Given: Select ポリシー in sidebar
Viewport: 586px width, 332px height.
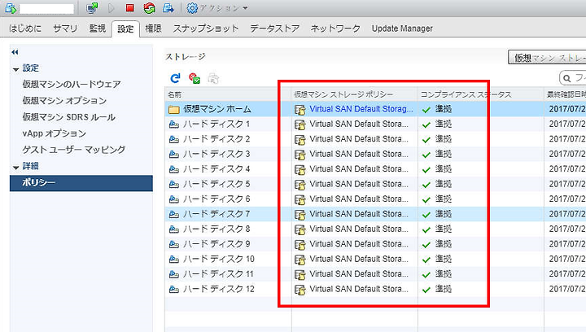Looking at the screenshot, I should tap(81, 183).
